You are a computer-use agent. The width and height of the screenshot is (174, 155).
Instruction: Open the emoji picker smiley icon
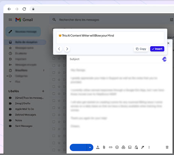click(x=117, y=147)
